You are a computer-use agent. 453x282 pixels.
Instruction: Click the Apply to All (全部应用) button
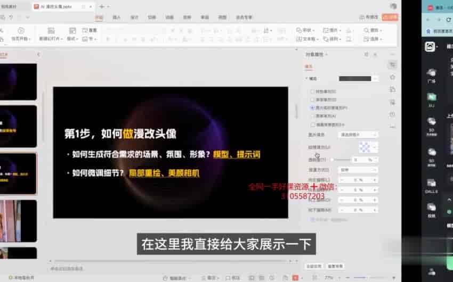[314, 266]
